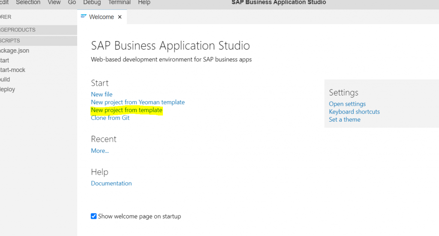Open the View menu
The height and width of the screenshot is (236, 439).
click(54, 3)
